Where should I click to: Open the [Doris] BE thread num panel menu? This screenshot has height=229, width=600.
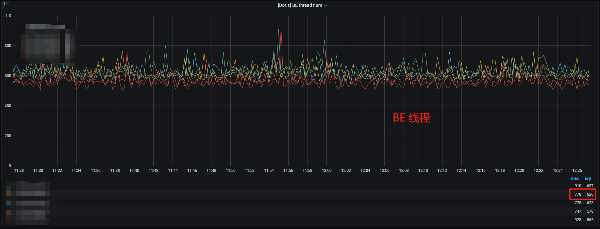click(300, 5)
